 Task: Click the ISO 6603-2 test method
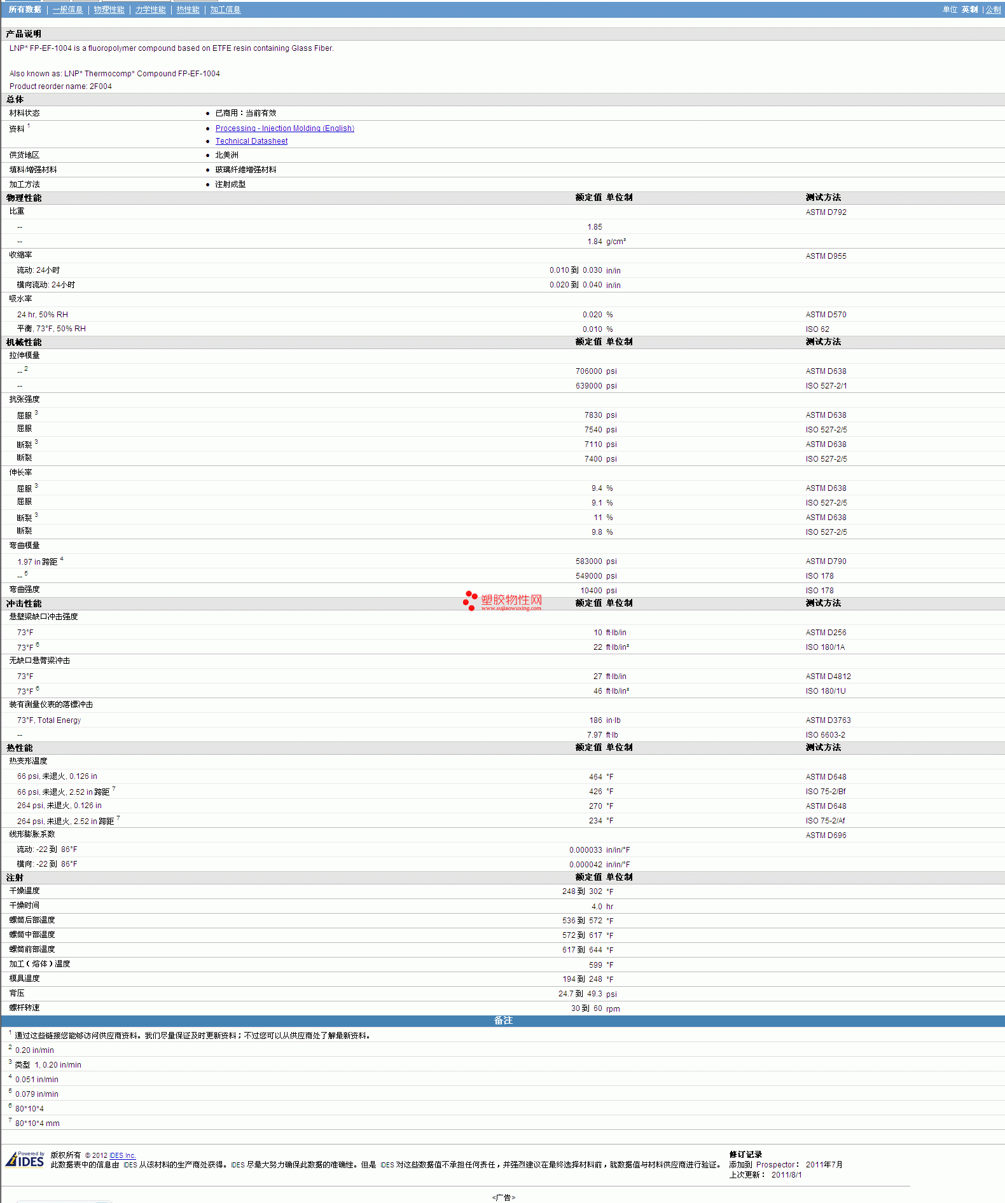[x=825, y=735]
